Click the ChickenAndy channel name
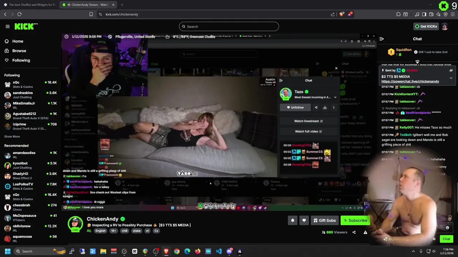 pyautogui.click(x=103, y=219)
